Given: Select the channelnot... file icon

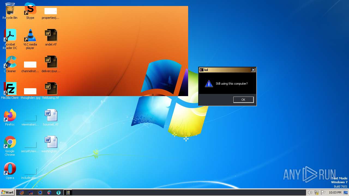Looking at the screenshot, I should tap(30, 66).
